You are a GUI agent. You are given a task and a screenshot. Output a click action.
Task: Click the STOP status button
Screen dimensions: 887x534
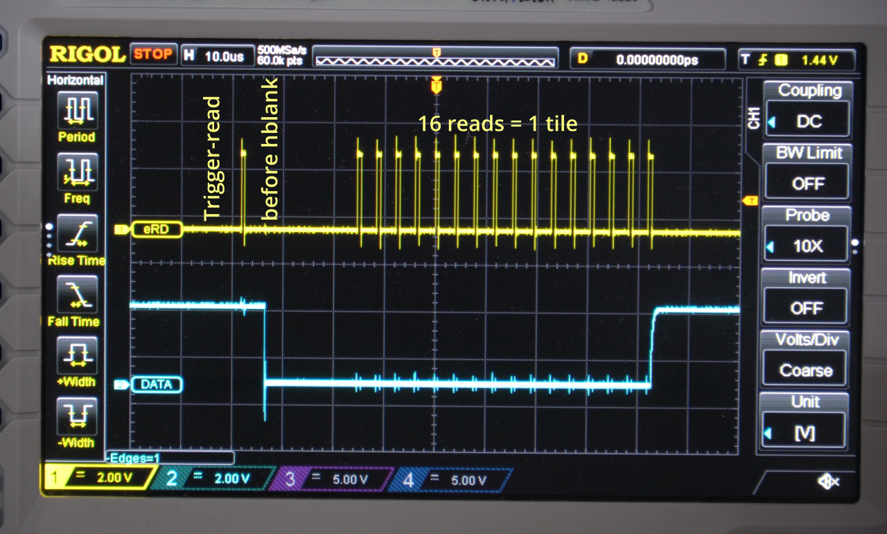(x=152, y=54)
